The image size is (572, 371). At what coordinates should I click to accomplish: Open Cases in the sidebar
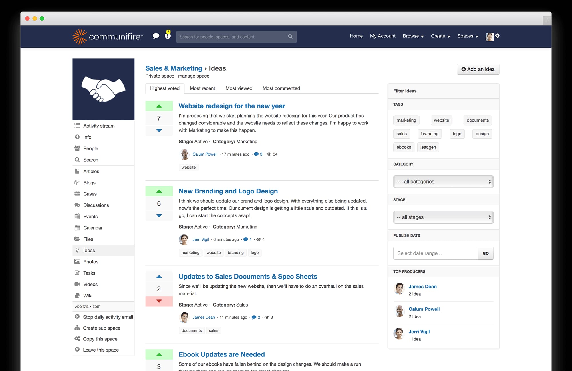[103, 194]
